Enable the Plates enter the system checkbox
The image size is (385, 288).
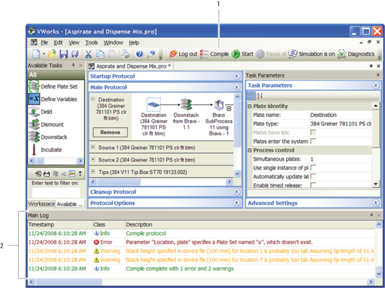point(313,141)
